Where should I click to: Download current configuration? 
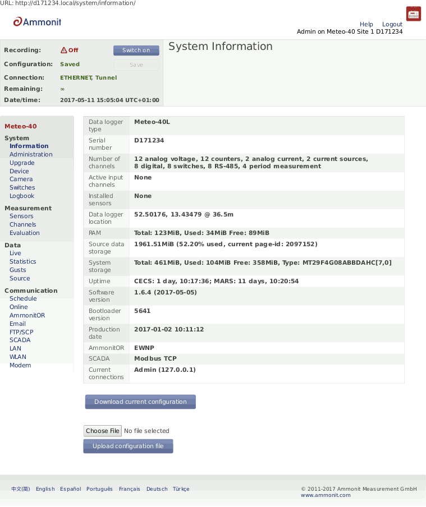(140, 402)
